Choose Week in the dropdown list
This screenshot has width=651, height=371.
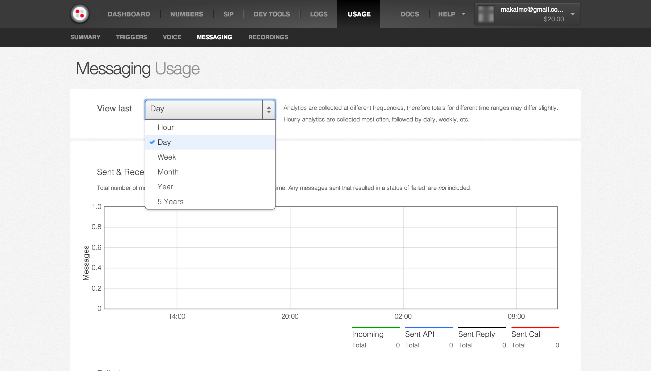click(210, 157)
